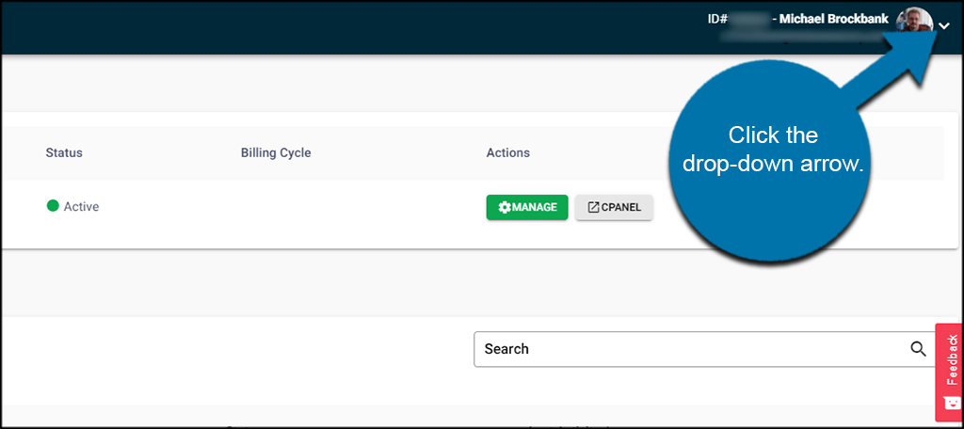
Task: Click the external-link icon in CPANEL
Action: coord(593,207)
